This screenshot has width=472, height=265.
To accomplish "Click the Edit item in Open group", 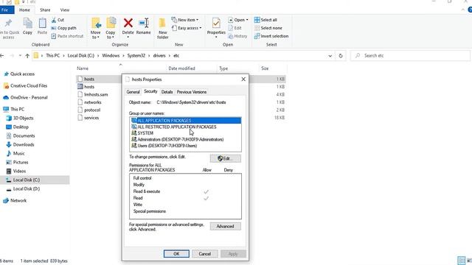I will (235, 28).
